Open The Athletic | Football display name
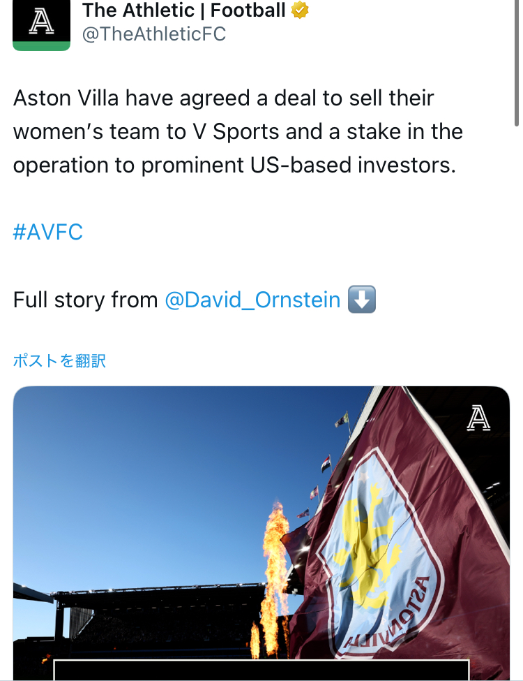Viewport: 523px width, 681px height. click(x=184, y=10)
